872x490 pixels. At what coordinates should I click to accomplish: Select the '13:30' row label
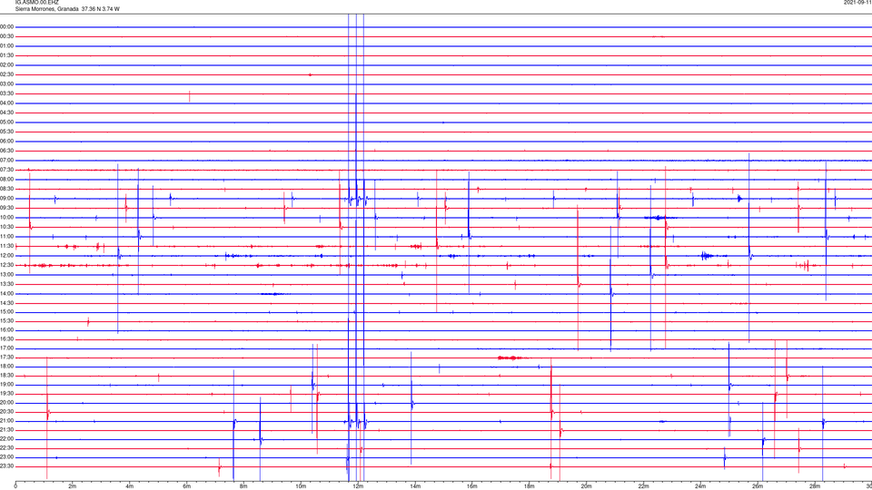(7, 284)
